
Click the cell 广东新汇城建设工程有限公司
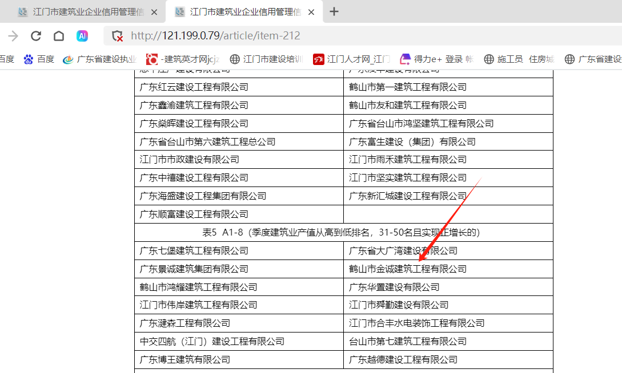448,196
